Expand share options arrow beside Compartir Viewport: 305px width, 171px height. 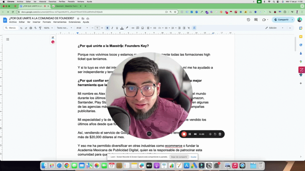(x=292, y=20)
